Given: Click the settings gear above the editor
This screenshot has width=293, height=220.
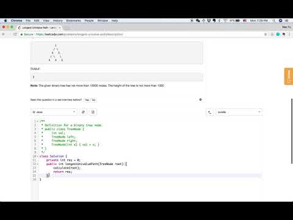Looking at the screenshot, I should pyautogui.click(x=200, y=100).
